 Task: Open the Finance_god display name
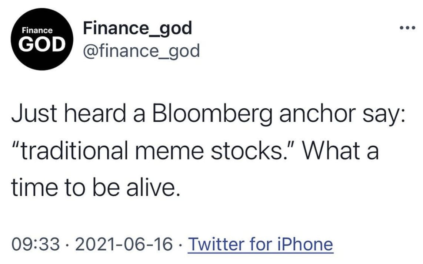[137, 28]
